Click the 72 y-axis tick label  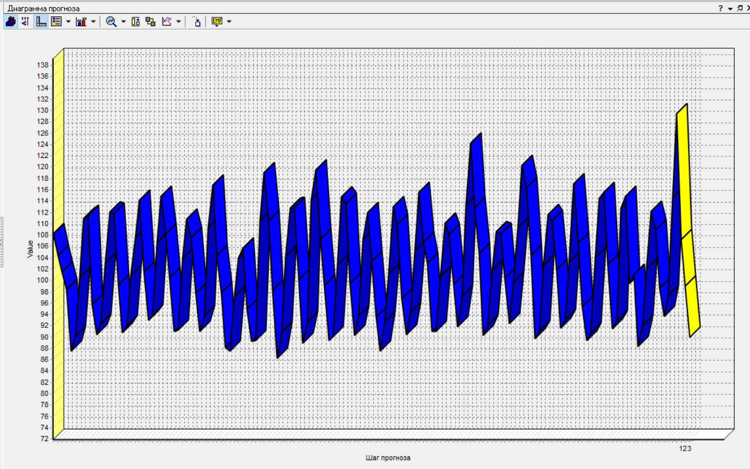44,439
